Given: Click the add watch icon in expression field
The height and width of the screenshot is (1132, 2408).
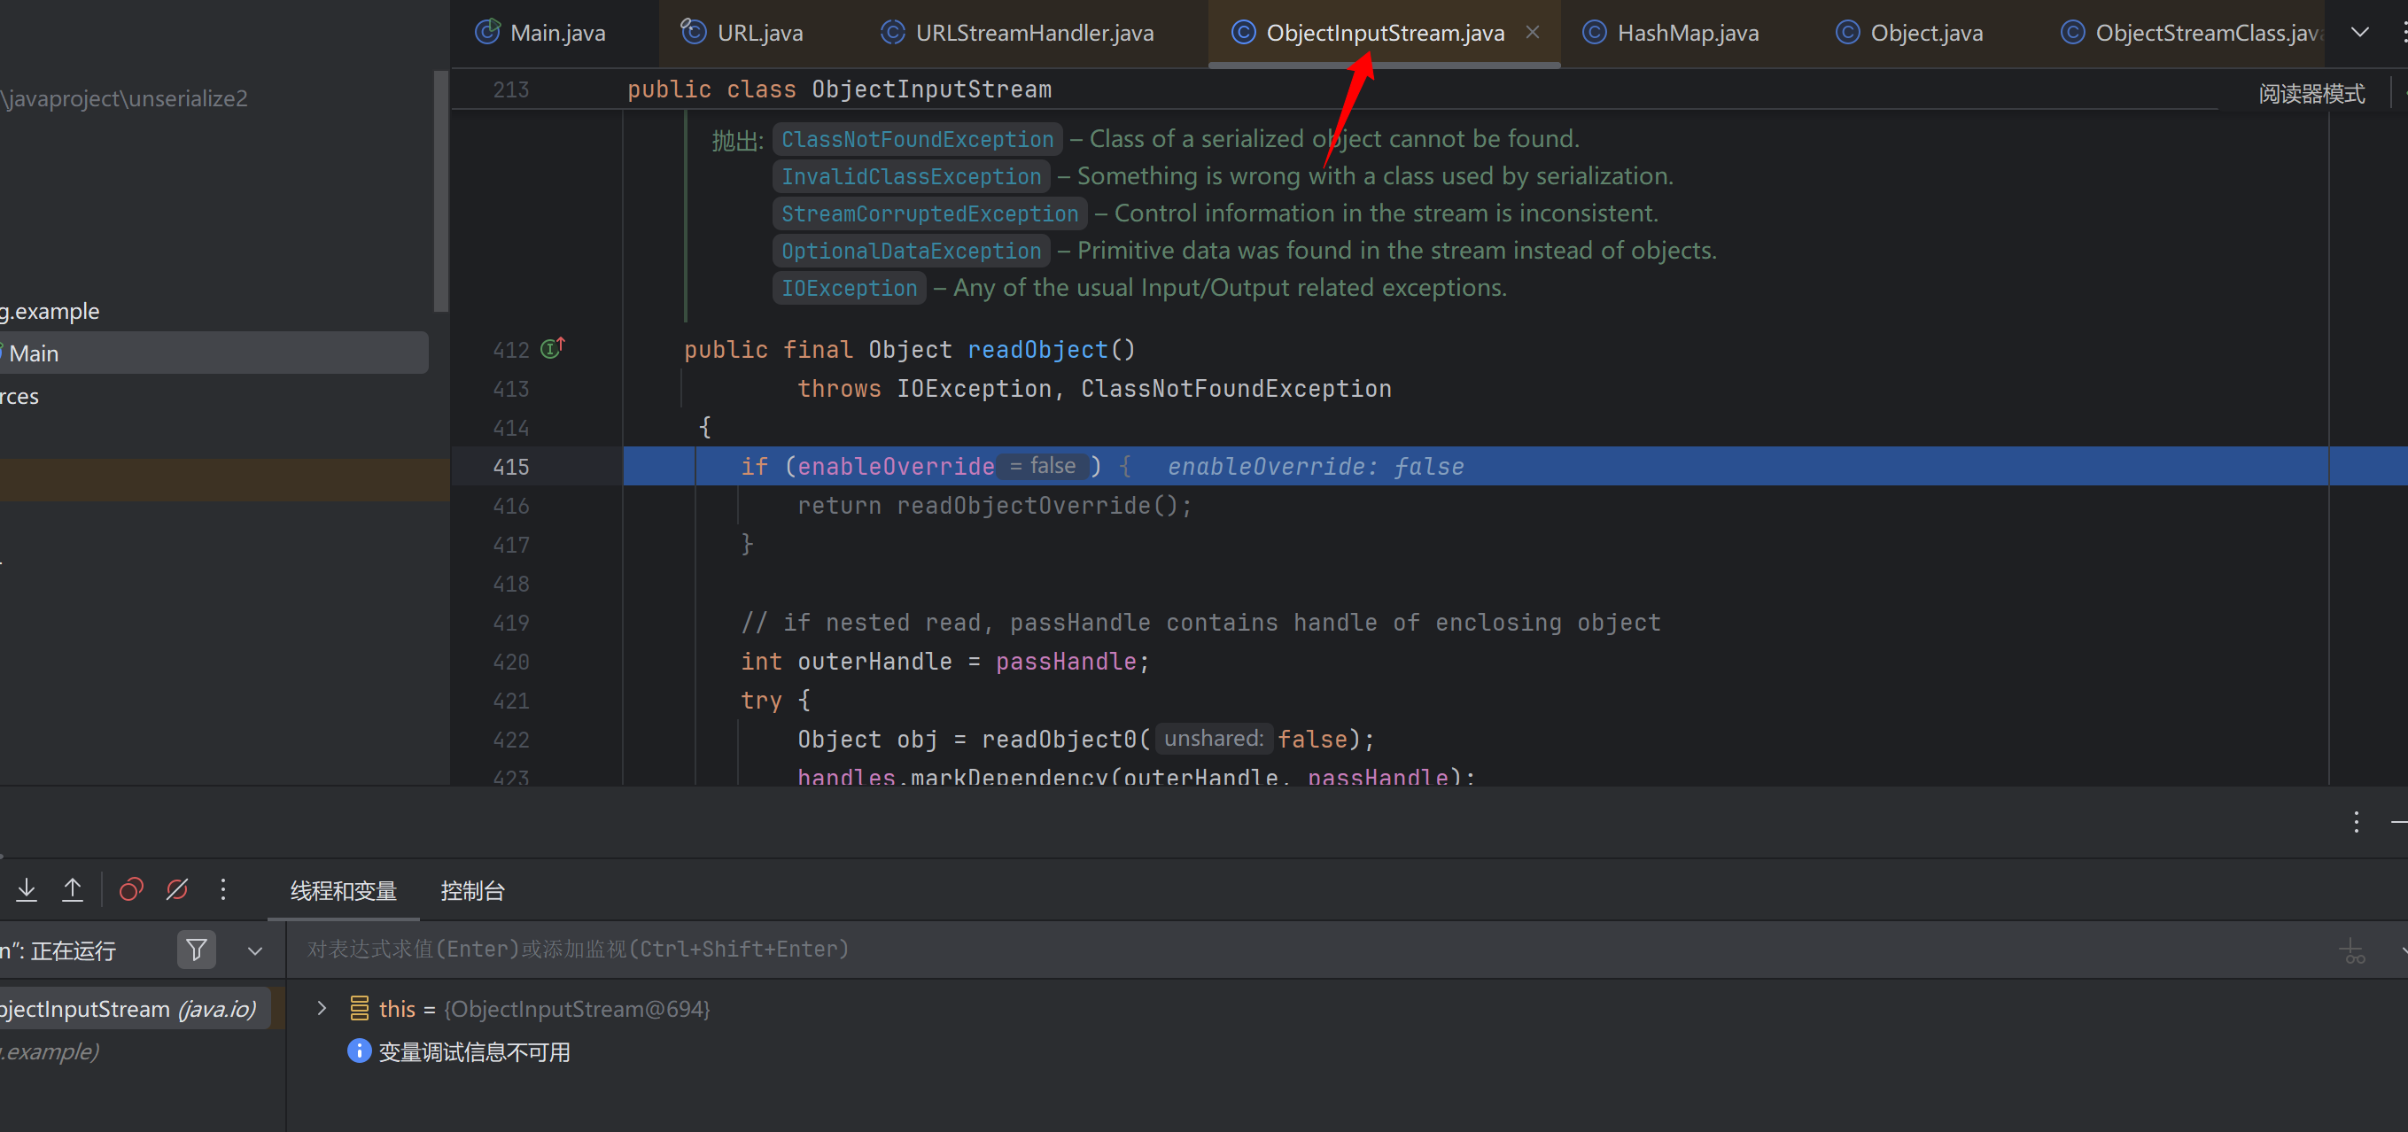Looking at the screenshot, I should click(x=2352, y=950).
